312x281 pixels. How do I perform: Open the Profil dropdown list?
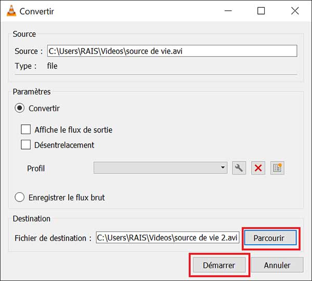pos(160,168)
